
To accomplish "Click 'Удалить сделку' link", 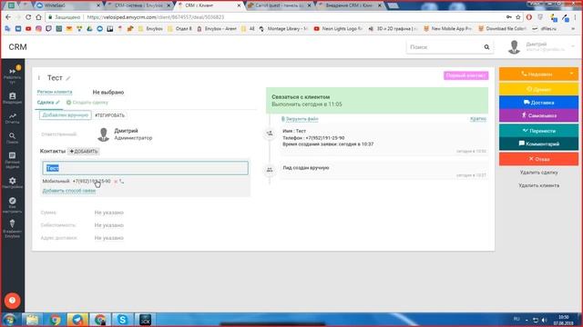I will 538,173.
